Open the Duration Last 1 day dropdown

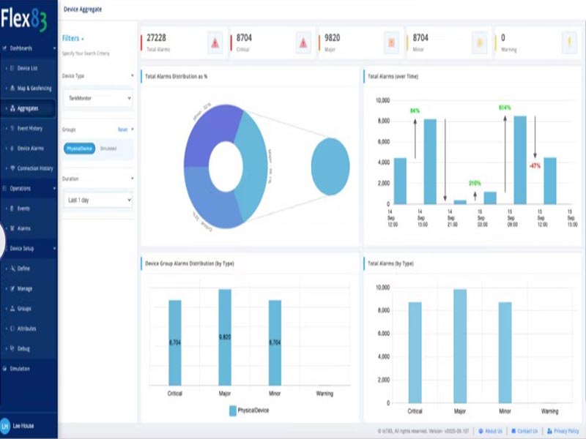coord(97,199)
